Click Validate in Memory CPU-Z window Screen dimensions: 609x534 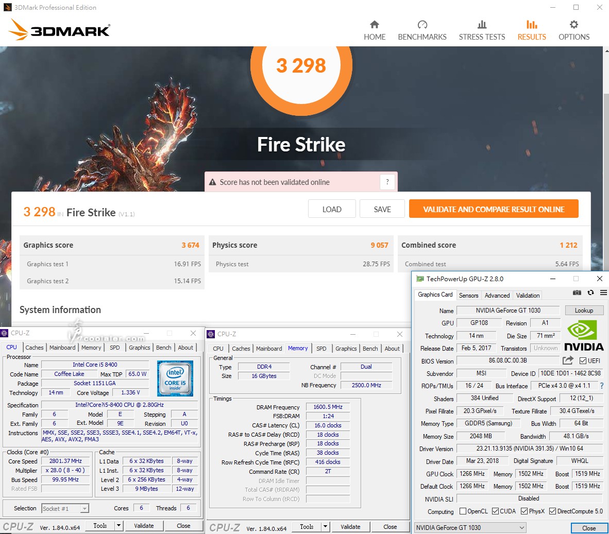click(x=350, y=527)
